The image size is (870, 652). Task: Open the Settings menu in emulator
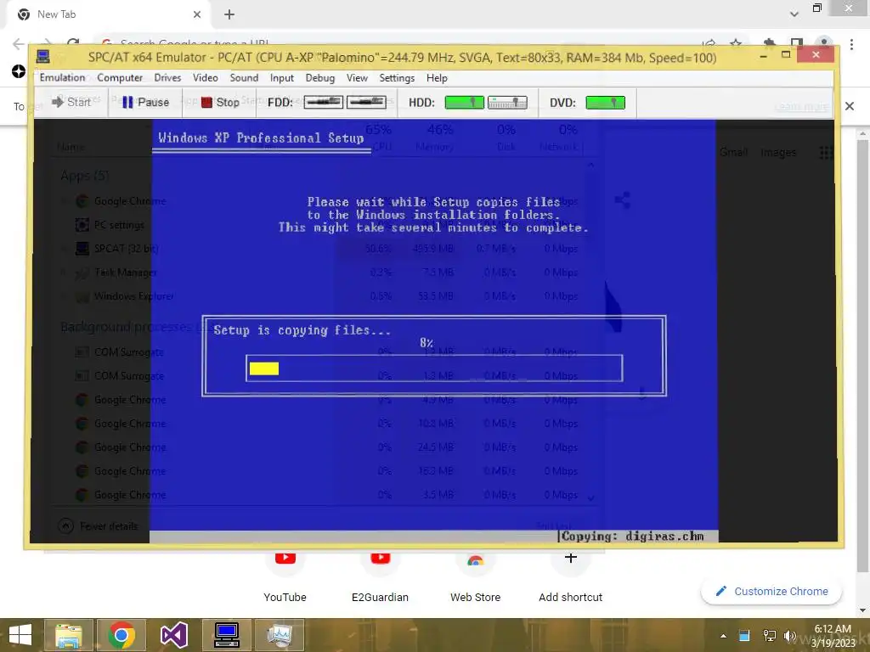click(397, 77)
